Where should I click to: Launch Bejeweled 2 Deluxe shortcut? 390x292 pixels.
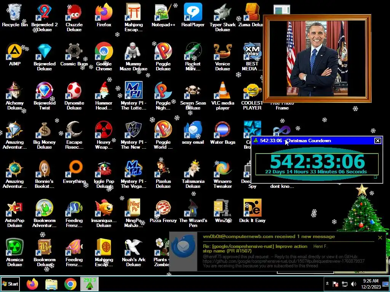(44, 17)
